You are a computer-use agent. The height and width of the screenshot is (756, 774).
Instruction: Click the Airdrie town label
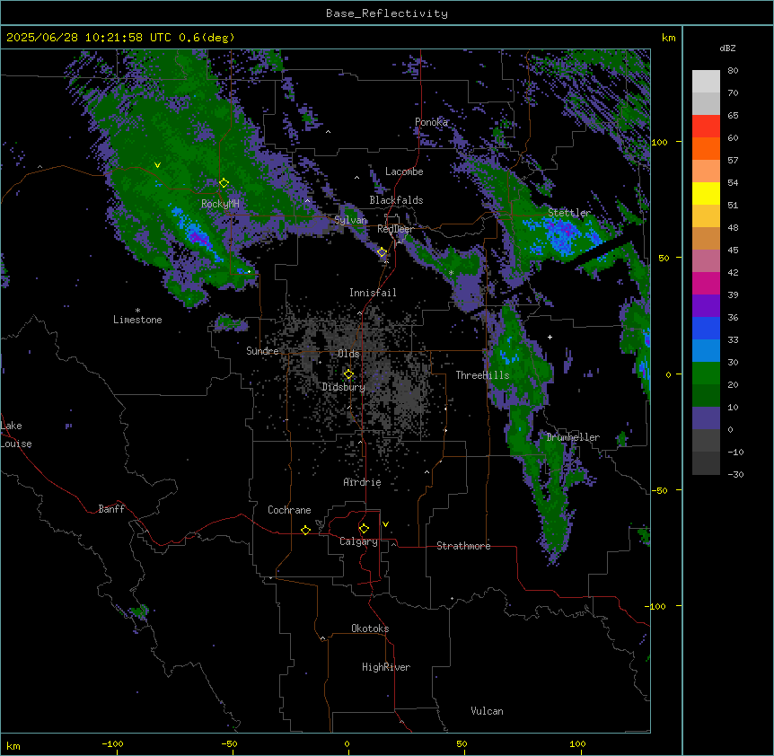pyautogui.click(x=363, y=482)
